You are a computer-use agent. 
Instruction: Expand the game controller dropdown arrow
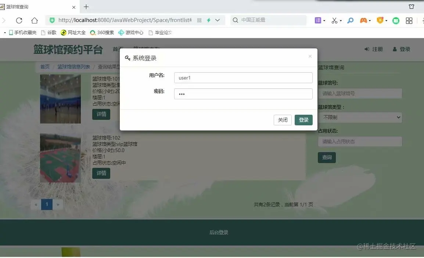370,21
